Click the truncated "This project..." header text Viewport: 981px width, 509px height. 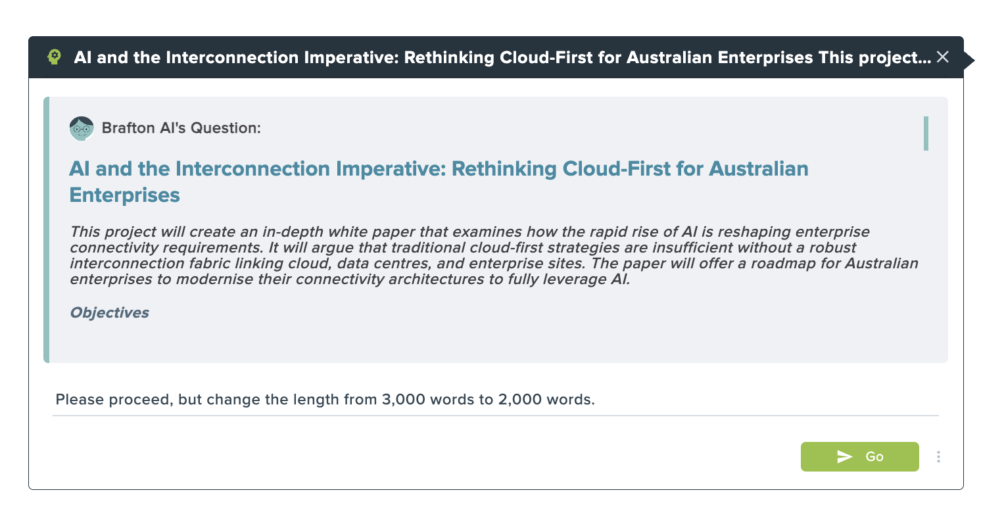[x=874, y=57]
